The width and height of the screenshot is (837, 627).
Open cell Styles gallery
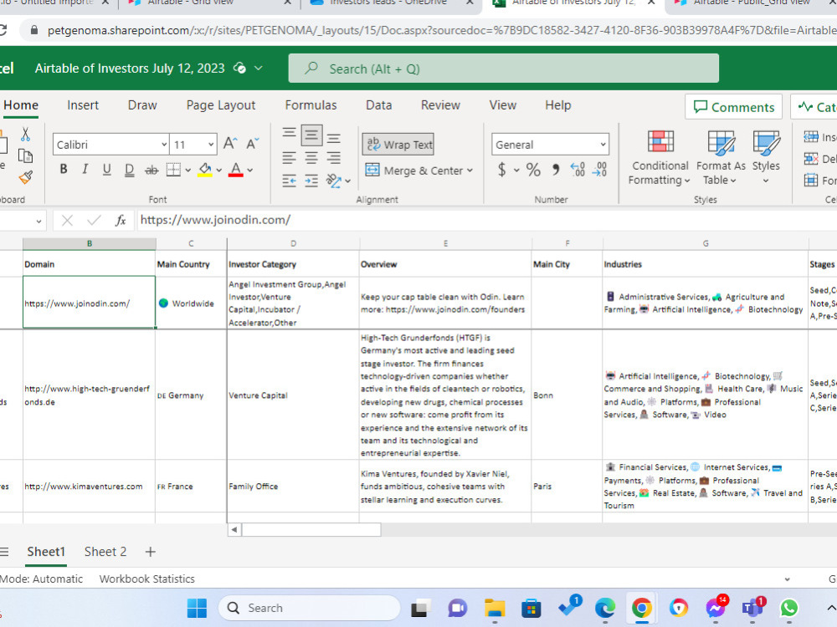[766, 158]
